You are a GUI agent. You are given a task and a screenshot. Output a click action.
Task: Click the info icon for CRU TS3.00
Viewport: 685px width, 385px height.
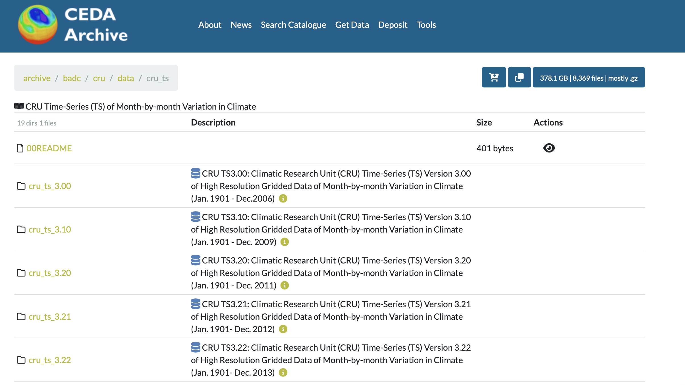click(283, 198)
